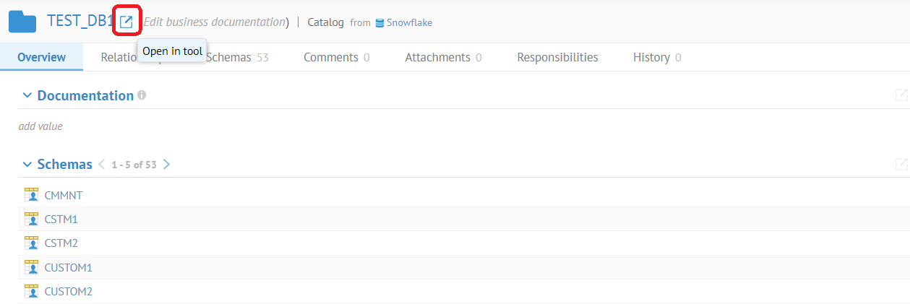The width and height of the screenshot is (910, 304).
Task: Click the Documentation section edit icon
Action: click(x=901, y=95)
